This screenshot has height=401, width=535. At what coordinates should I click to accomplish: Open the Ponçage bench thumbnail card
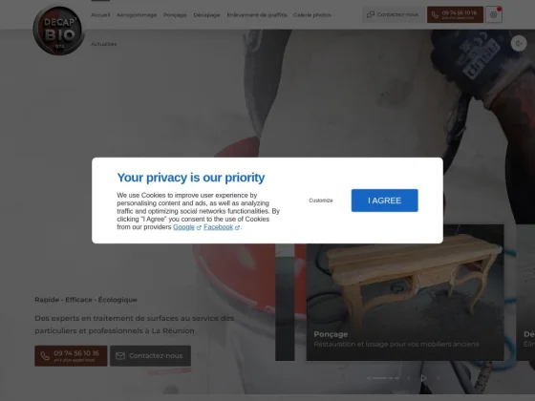405,292
